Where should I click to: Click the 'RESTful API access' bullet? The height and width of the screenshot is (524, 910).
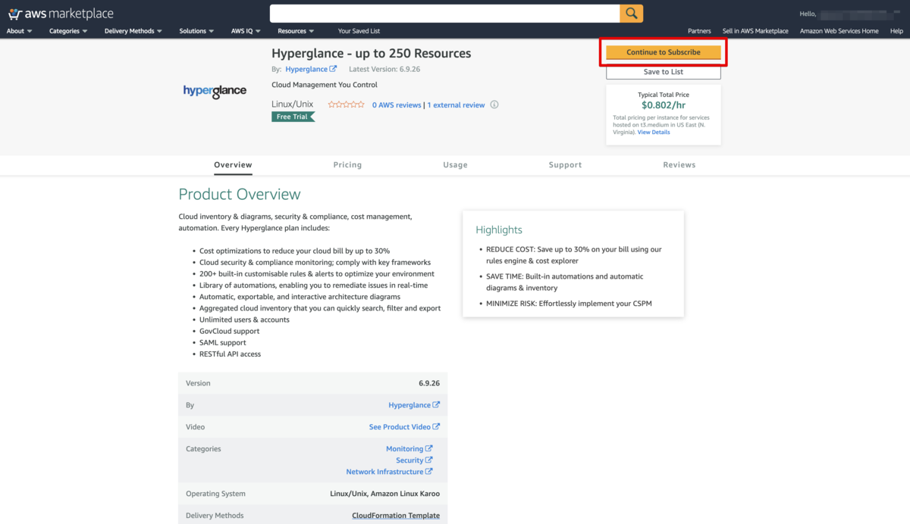(x=230, y=354)
